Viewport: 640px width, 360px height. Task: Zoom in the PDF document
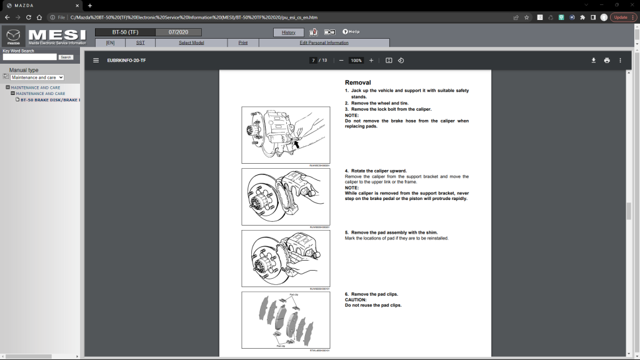click(x=371, y=61)
